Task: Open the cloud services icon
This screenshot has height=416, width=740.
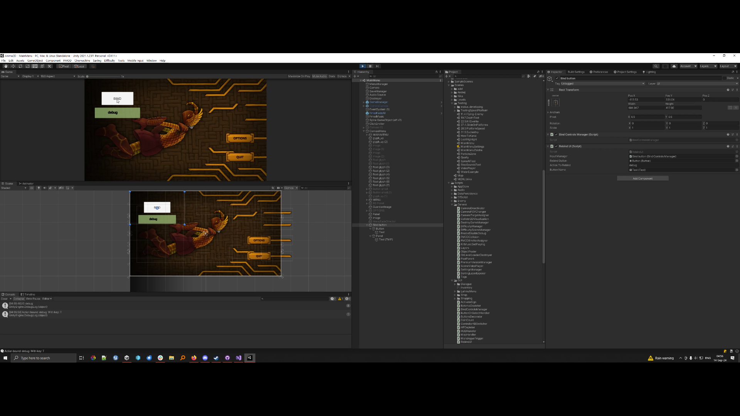Action: tap(674, 66)
